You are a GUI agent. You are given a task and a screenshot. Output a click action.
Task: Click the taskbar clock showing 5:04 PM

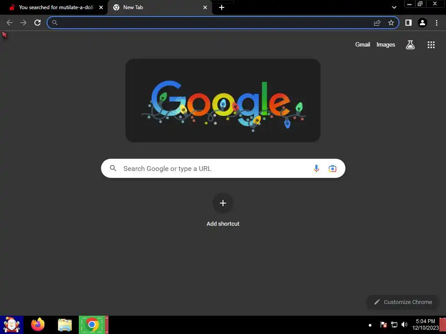pos(426,324)
